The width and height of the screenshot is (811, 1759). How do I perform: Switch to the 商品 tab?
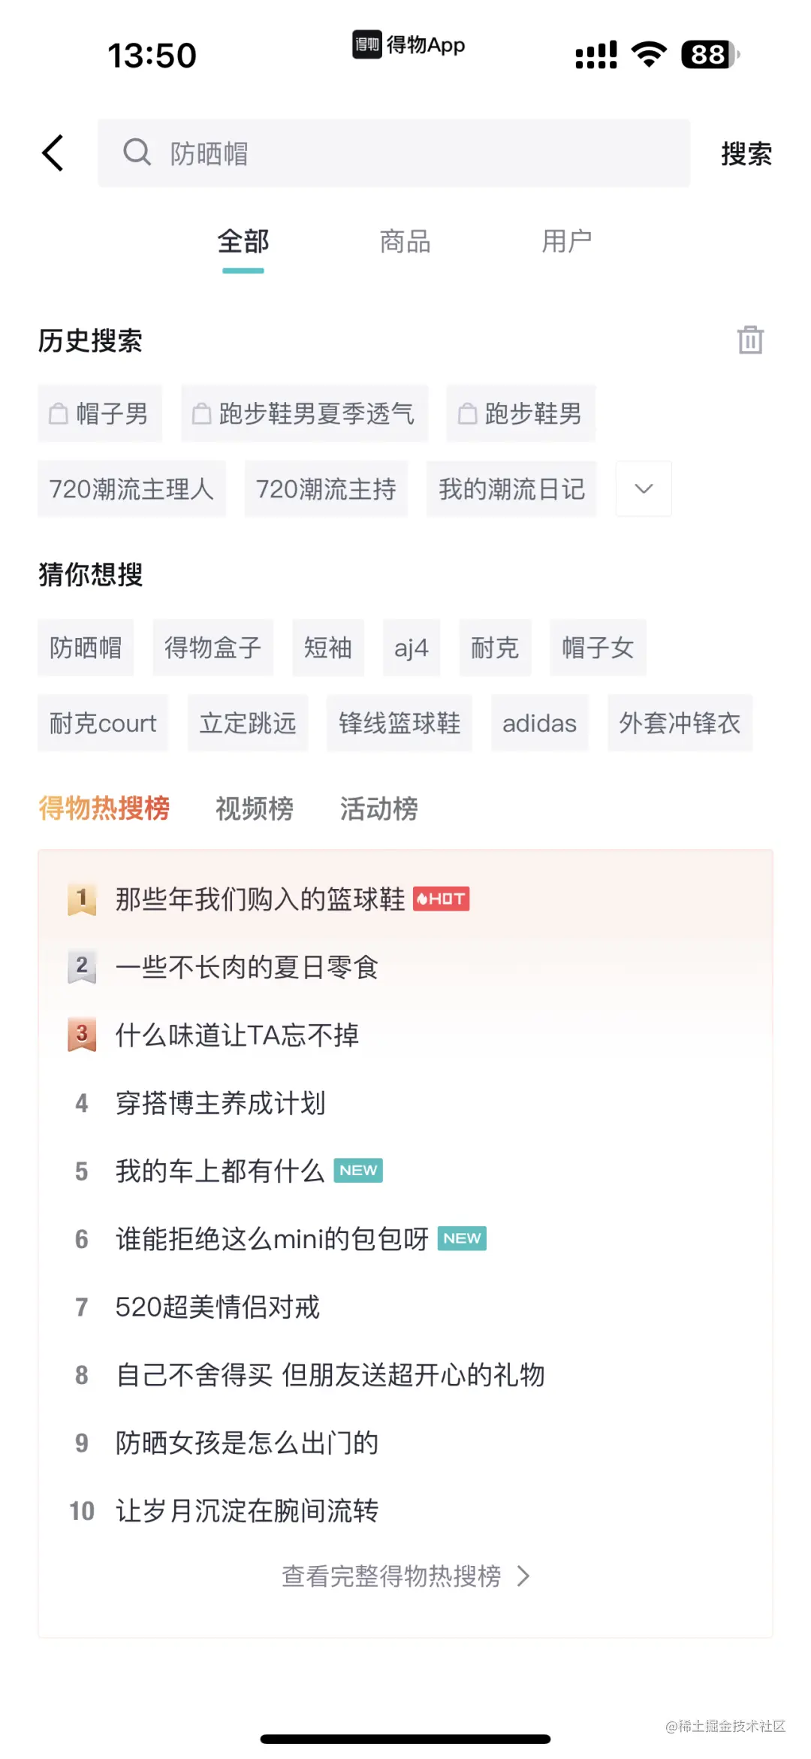[404, 241]
